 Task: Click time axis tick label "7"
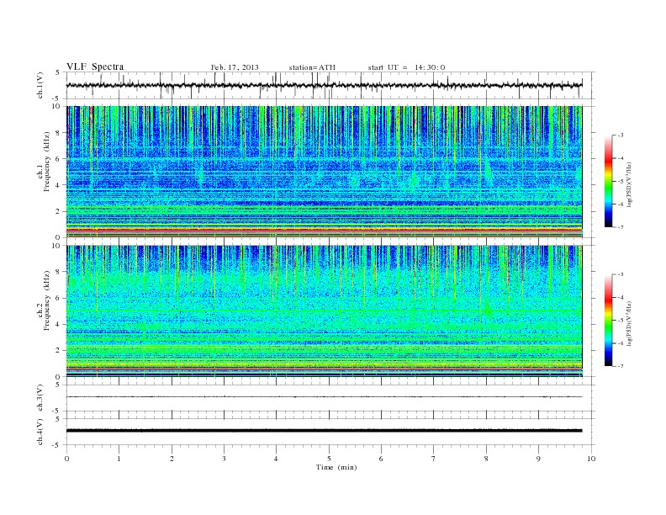tap(434, 459)
